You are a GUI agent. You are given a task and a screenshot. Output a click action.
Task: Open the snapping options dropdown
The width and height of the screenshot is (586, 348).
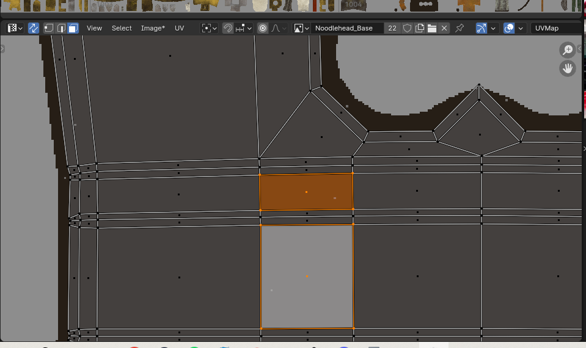pyautogui.click(x=243, y=28)
